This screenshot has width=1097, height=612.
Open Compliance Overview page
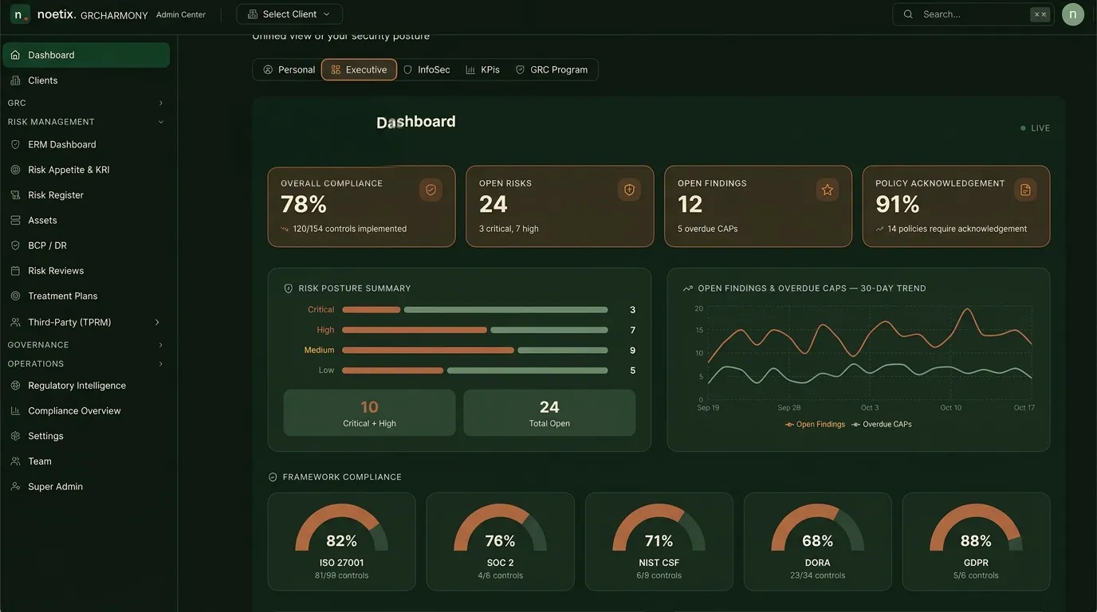[86, 411]
